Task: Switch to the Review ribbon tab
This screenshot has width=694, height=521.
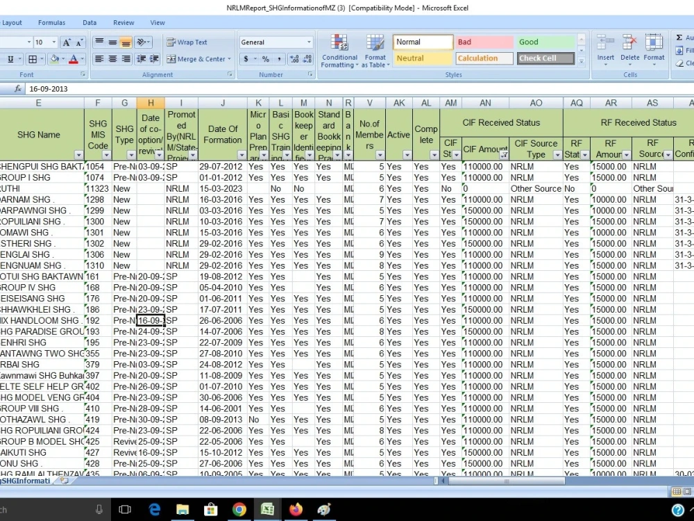Action: (124, 22)
